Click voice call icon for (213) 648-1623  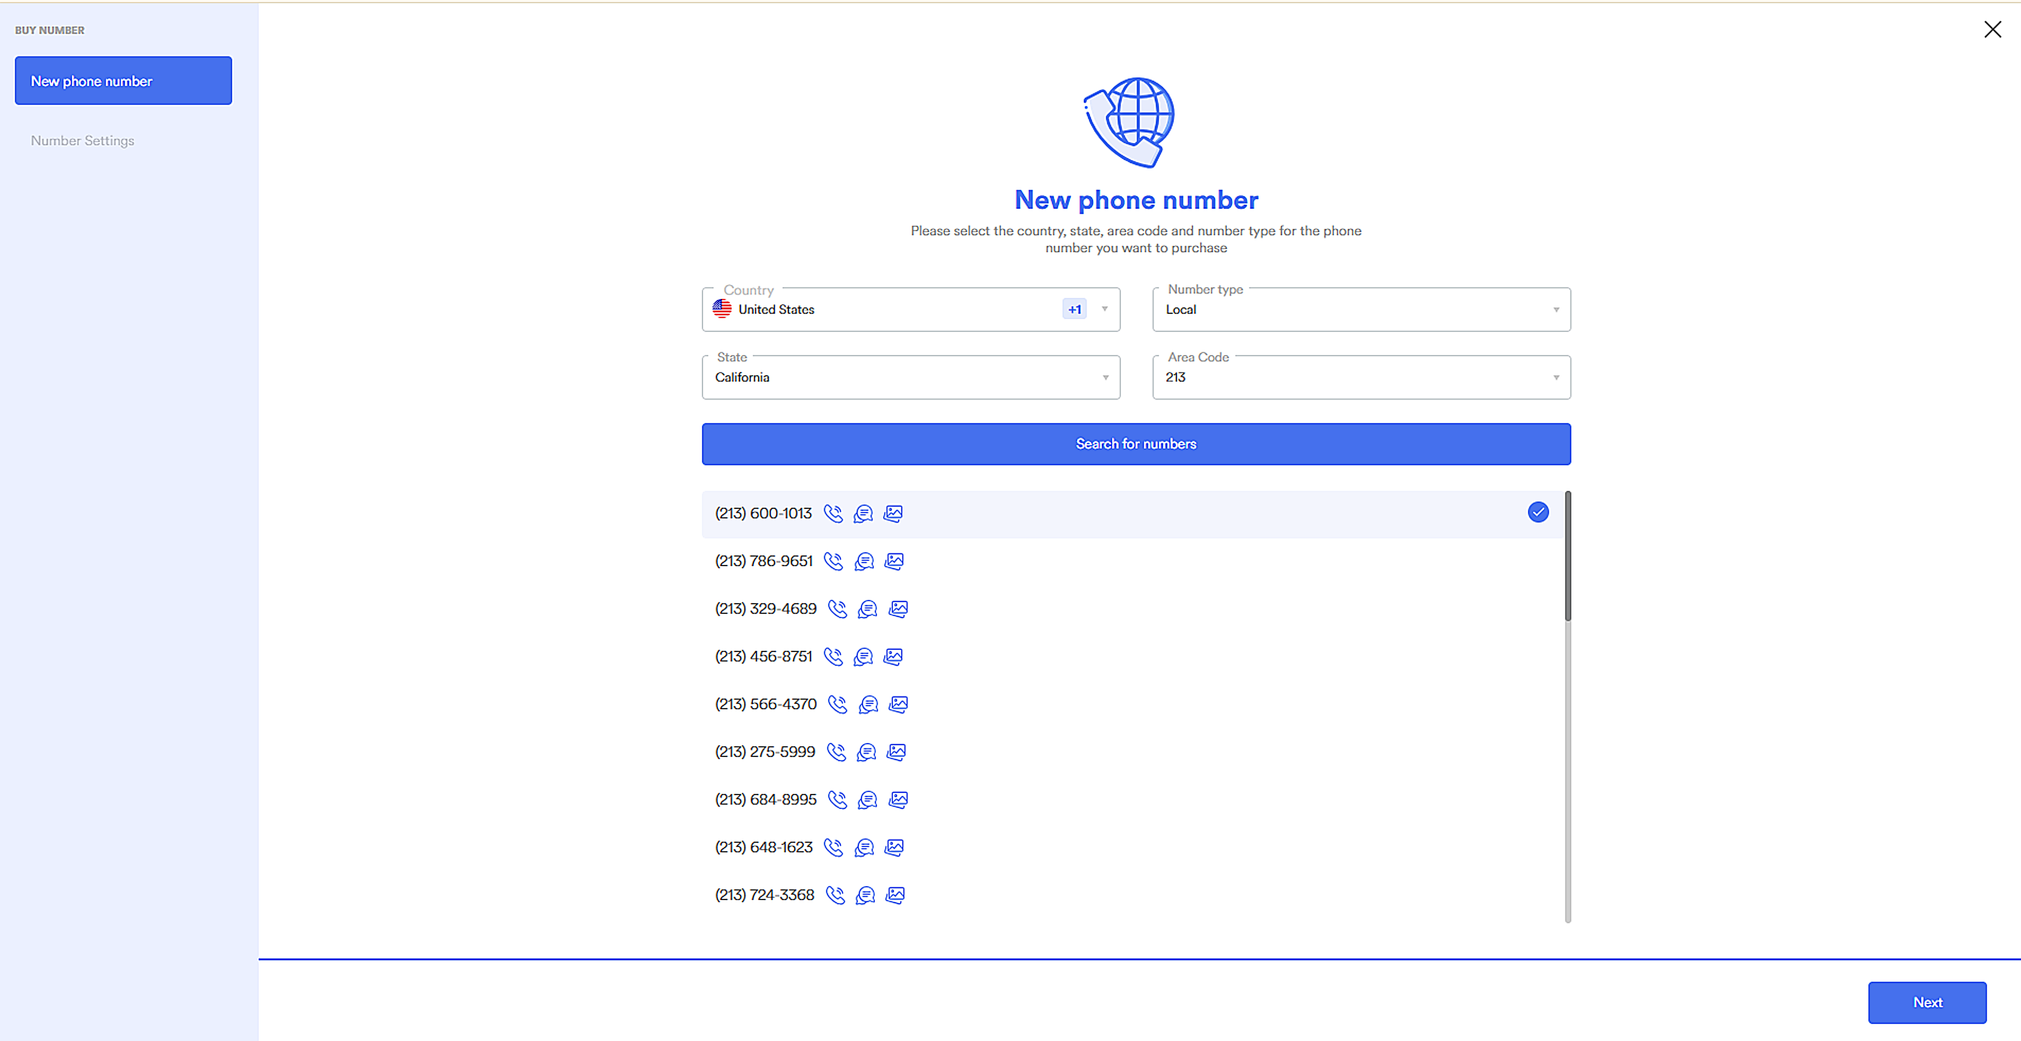[x=833, y=848]
